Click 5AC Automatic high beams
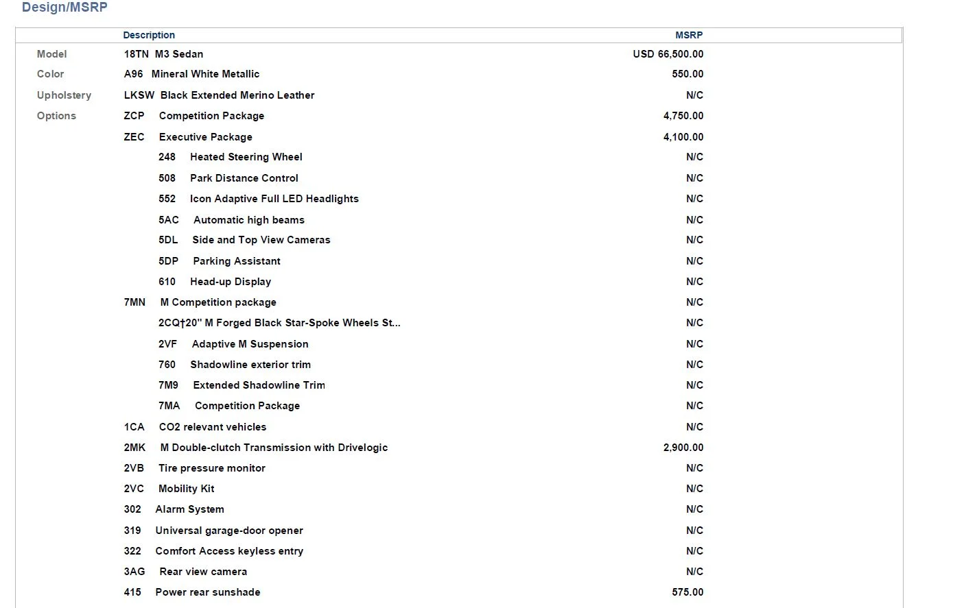The width and height of the screenshot is (953, 608). (231, 220)
